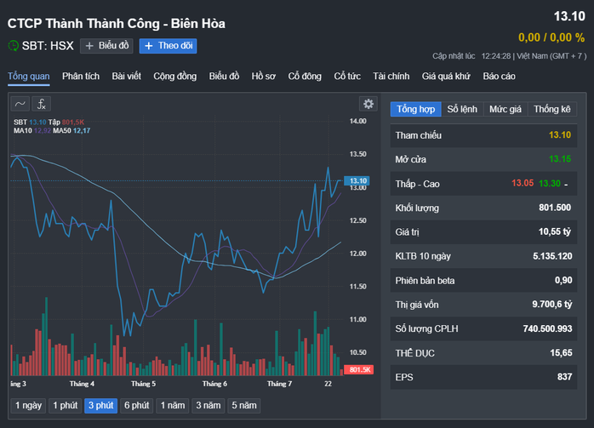Click the plus Theo dõi follow button
The height and width of the screenshot is (428, 594).
click(x=168, y=46)
